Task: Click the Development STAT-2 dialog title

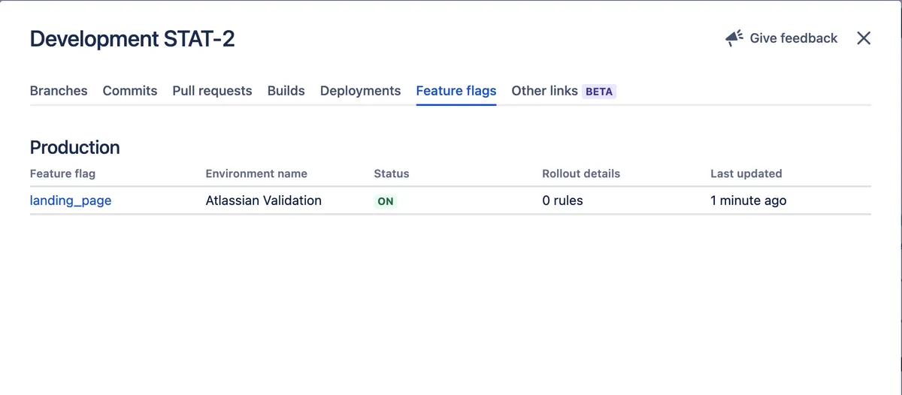Action: point(132,39)
